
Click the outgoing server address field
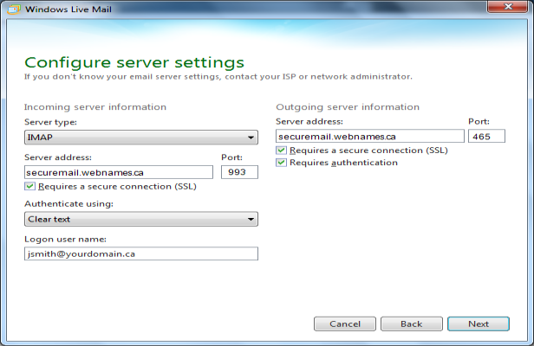pyautogui.click(x=370, y=137)
